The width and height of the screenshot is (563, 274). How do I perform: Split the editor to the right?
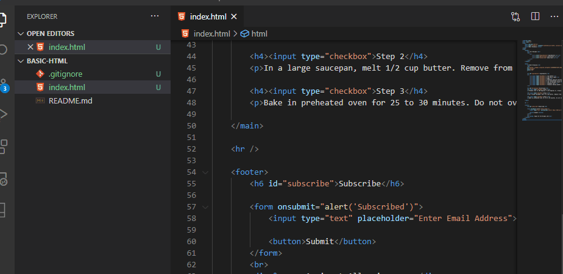click(536, 16)
